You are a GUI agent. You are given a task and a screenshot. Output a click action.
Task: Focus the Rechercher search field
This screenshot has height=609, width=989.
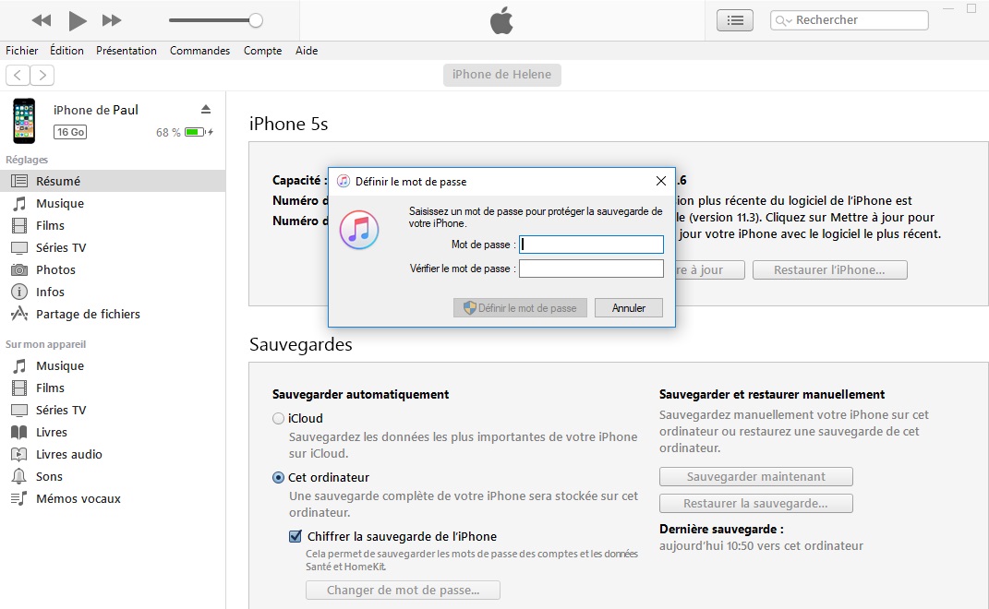click(x=849, y=20)
